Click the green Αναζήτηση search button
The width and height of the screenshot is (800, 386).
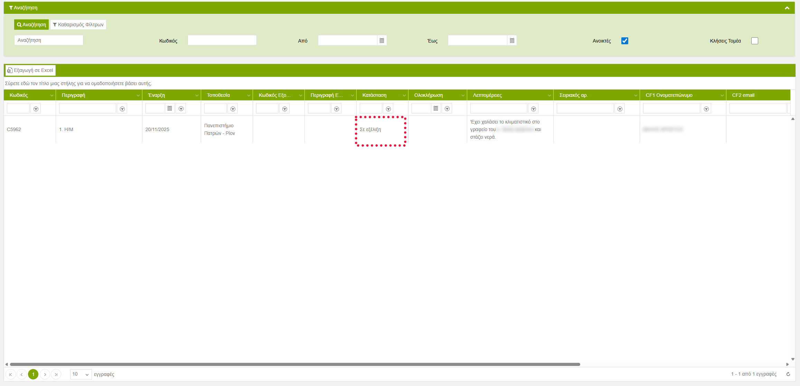31,25
